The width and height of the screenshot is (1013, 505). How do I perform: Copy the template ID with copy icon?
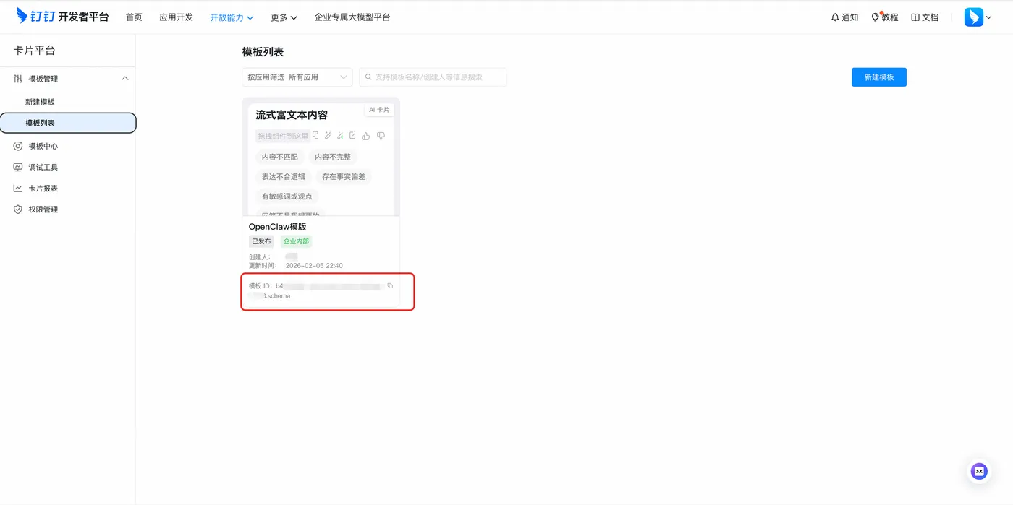pos(390,286)
